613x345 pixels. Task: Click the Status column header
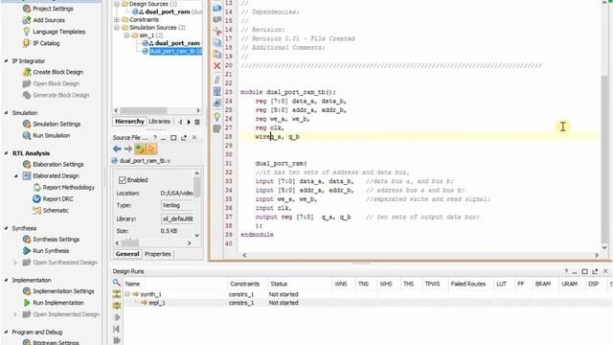(279, 284)
